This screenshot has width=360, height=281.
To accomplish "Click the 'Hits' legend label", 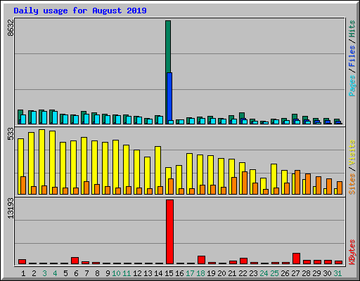I will pyautogui.click(x=352, y=29).
